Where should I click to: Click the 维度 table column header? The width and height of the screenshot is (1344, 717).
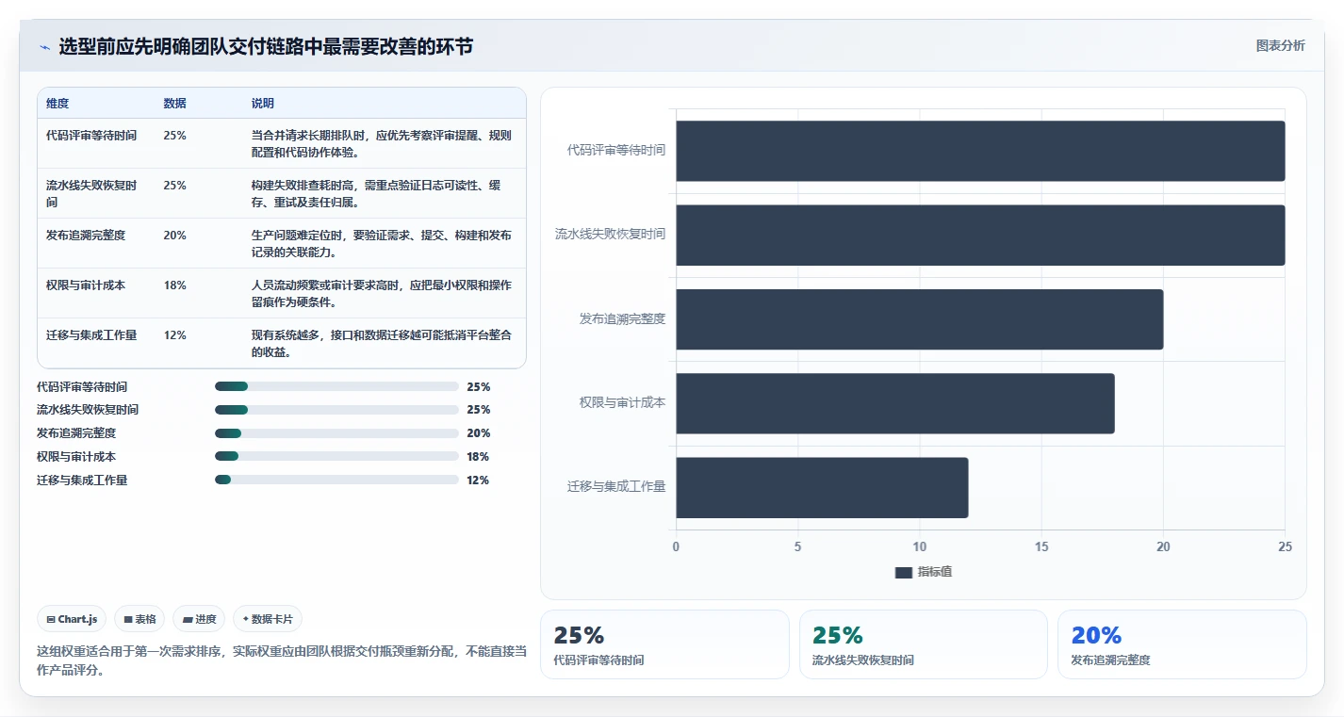(x=57, y=104)
